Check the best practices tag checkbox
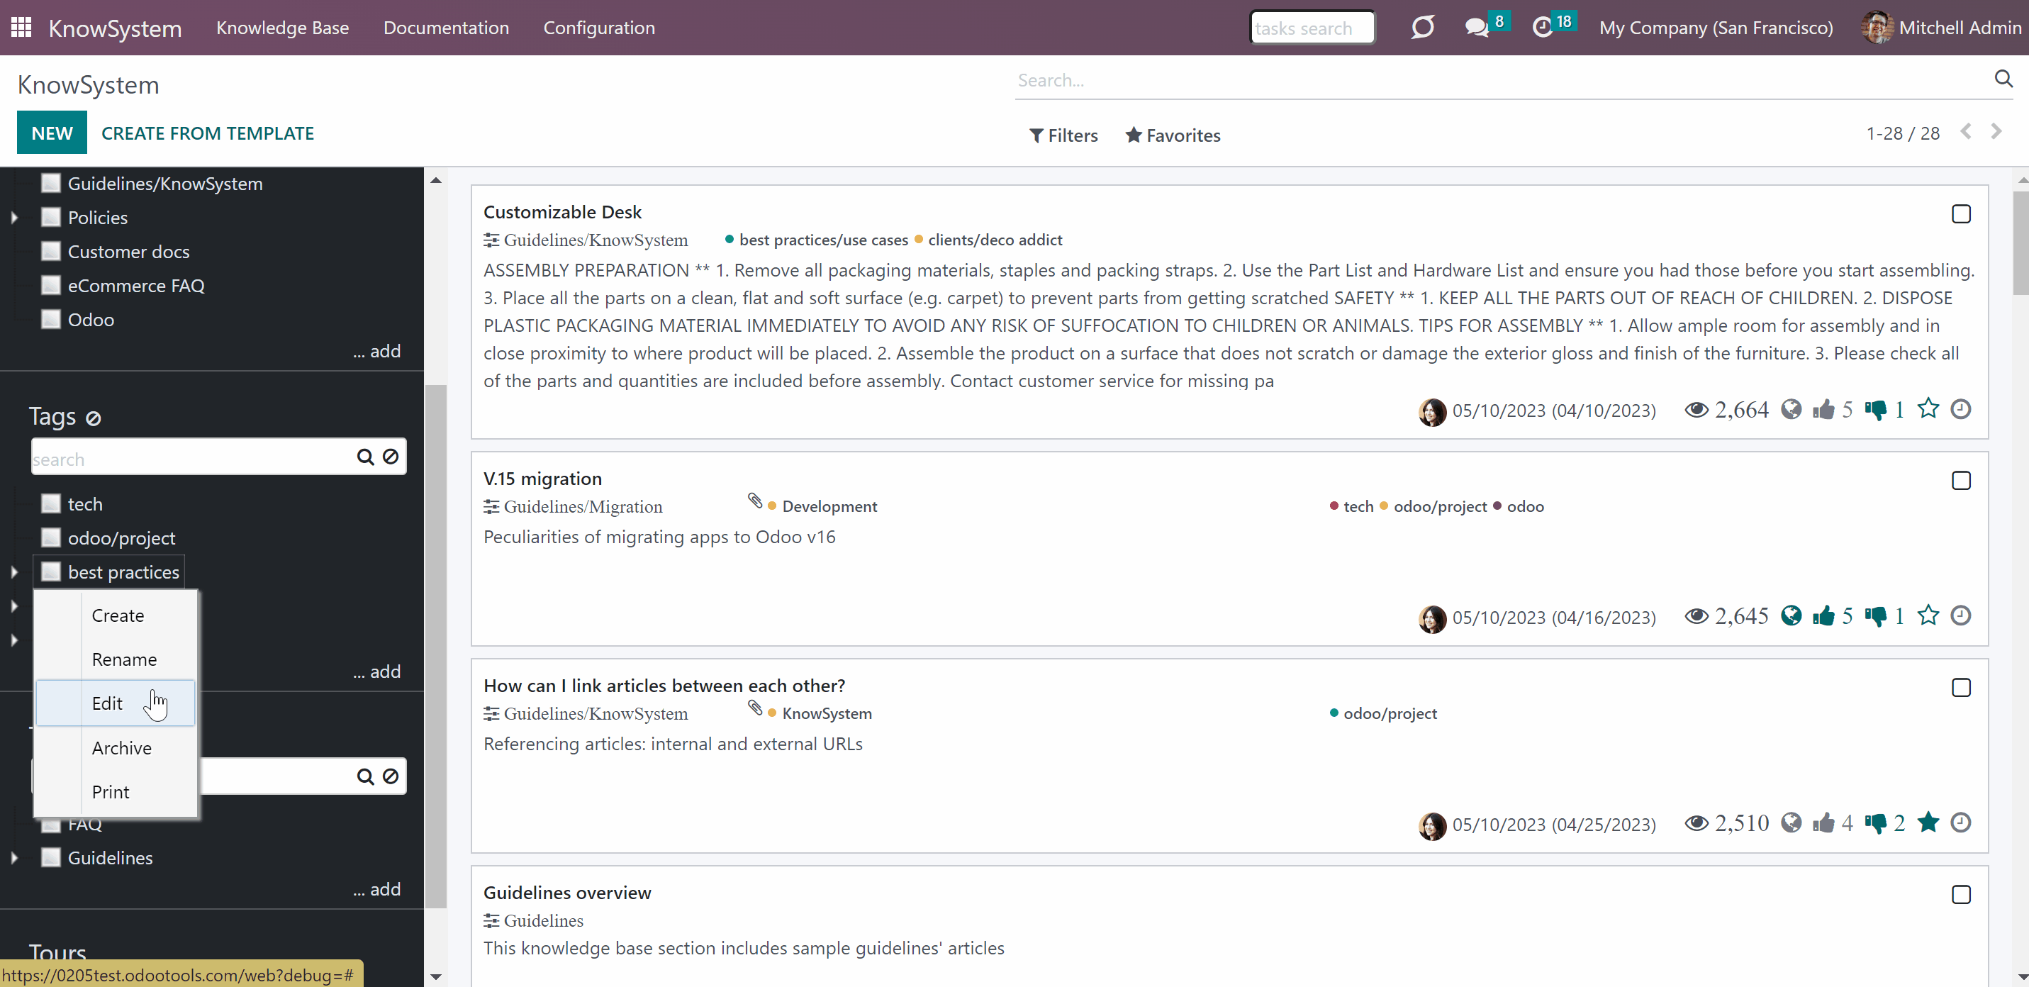The height and width of the screenshot is (987, 2029). pyautogui.click(x=50, y=572)
